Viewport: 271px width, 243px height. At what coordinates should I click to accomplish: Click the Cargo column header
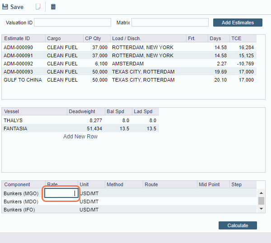point(53,39)
